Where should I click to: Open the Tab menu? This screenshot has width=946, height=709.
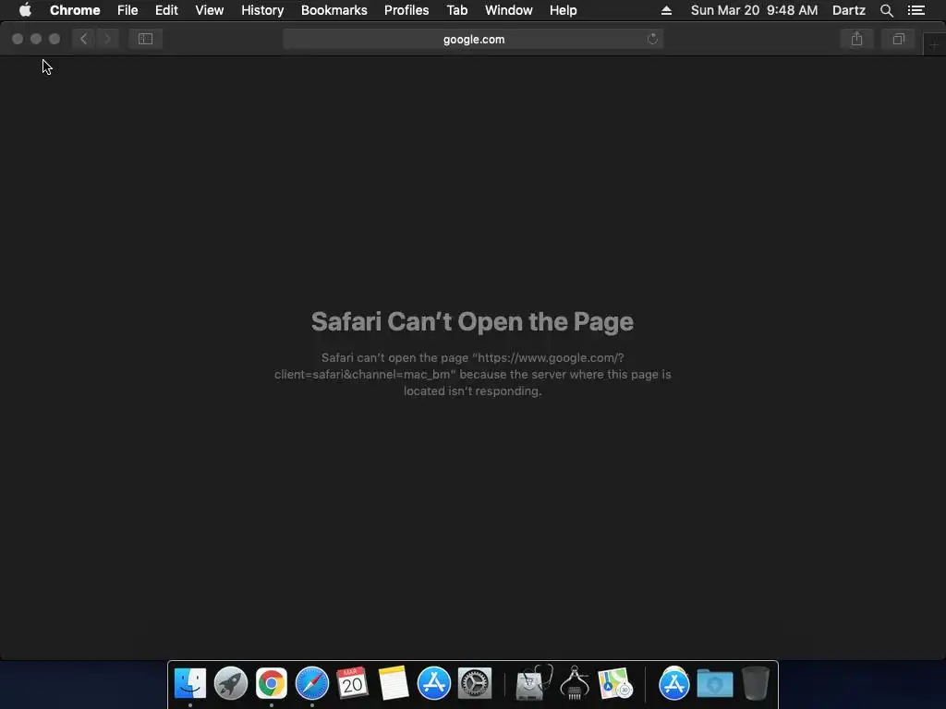click(x=456, y=10)
